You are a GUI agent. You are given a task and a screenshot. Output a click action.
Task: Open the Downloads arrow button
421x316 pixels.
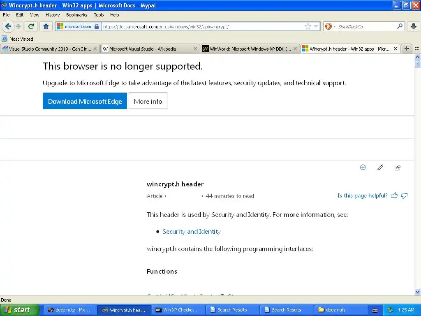[414, 26]
